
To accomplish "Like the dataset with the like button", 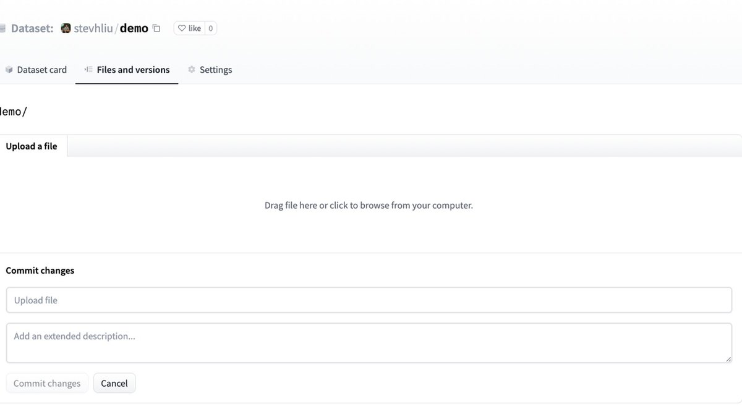I will 189,28.
